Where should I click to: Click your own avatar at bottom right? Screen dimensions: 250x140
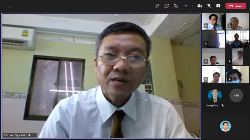(225, 126)
